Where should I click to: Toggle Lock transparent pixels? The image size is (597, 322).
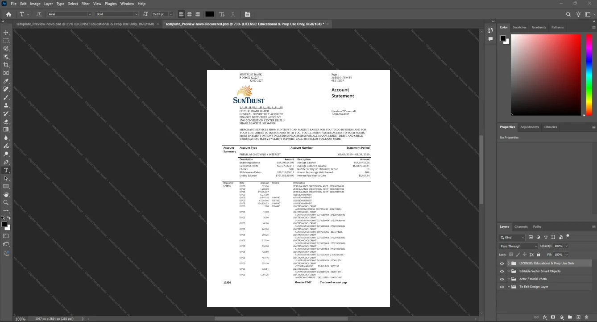(511, 255)
